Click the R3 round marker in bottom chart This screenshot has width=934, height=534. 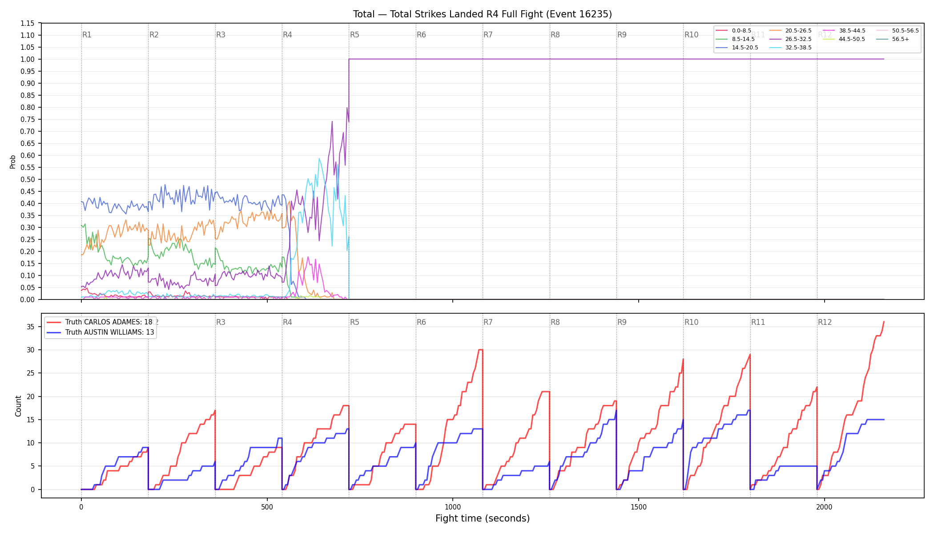[x=221, y=322]
